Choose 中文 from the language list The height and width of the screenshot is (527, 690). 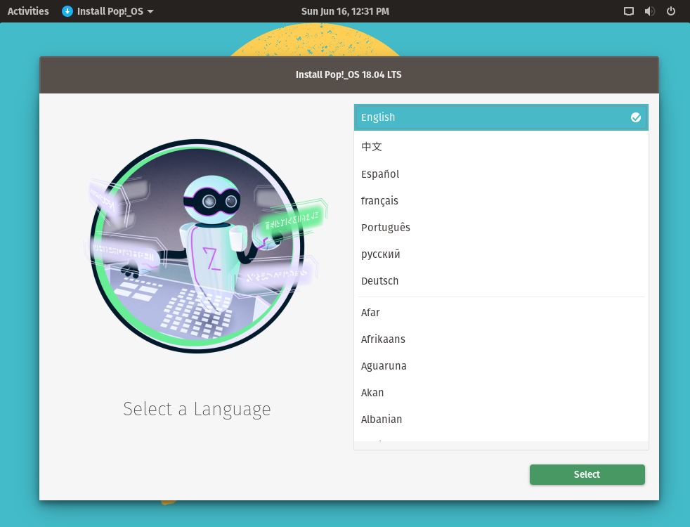[501, 146]
